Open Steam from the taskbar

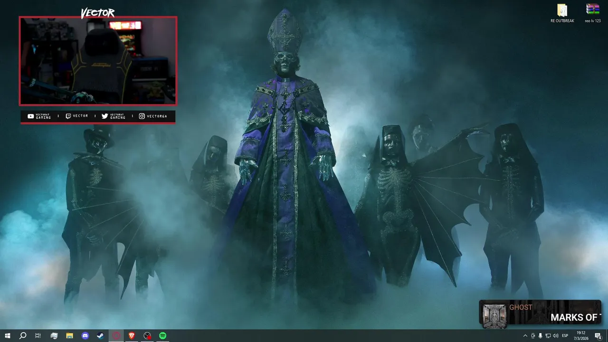101,336
